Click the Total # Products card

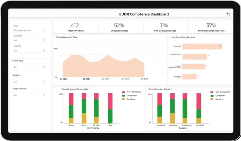pyautogui.click(x=75, y=27)
